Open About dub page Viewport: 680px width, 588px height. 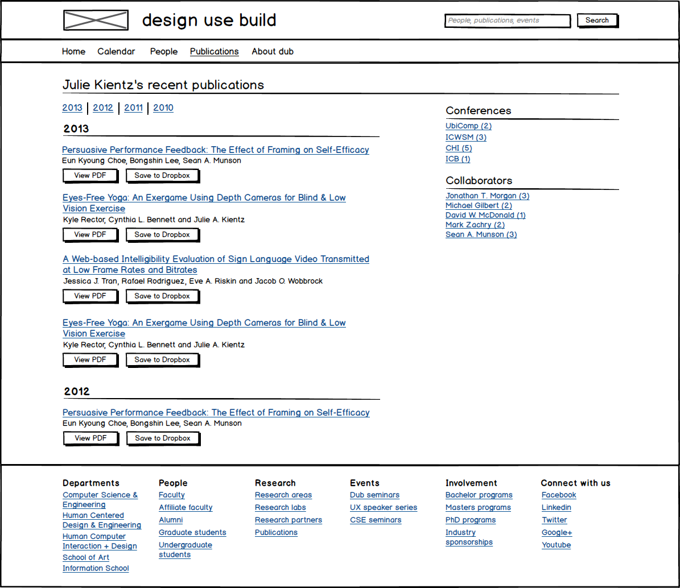tap(273, 52)
